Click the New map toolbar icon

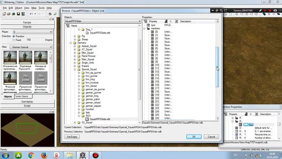click(4, 14)
